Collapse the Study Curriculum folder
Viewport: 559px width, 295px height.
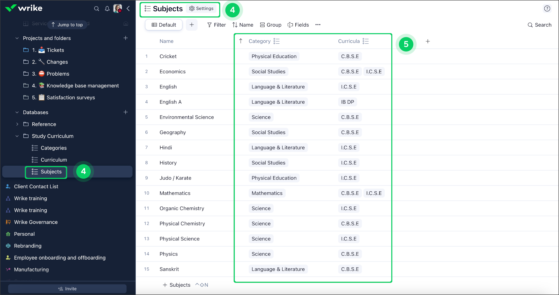[17, 136]
